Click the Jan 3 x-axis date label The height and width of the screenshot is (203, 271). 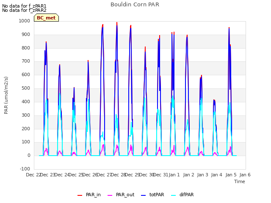pyautogui.click(x=202, y=175)
